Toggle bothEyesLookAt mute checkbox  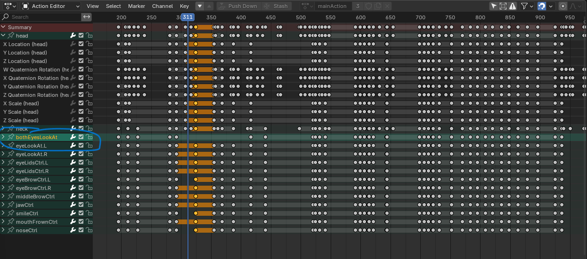tap(81, 137)
